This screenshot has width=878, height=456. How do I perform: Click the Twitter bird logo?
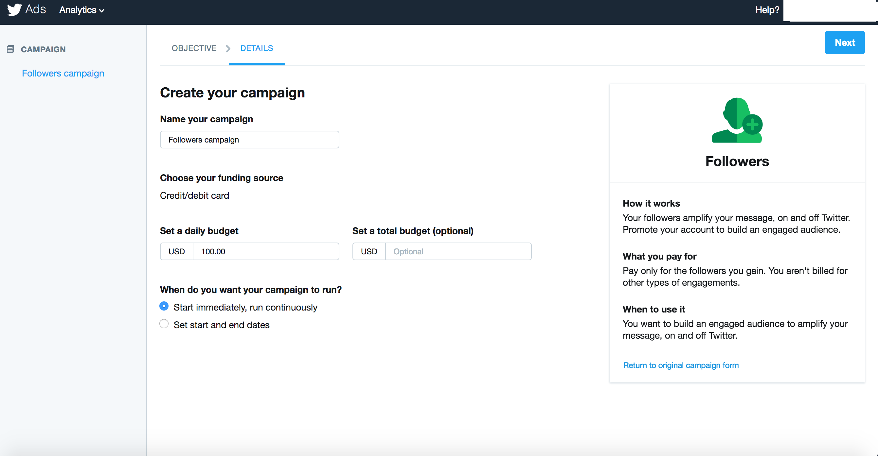pos(14,9)
